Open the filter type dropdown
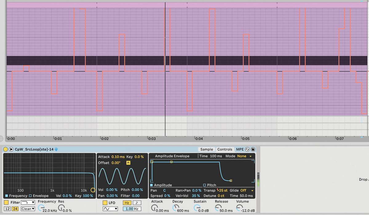369x215 pixels. coord(27,202)
